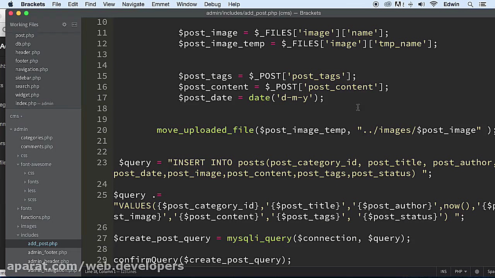Expand the fonts folder below scss
Viewport: 495px width, 278px height.
tap(18, 208)
